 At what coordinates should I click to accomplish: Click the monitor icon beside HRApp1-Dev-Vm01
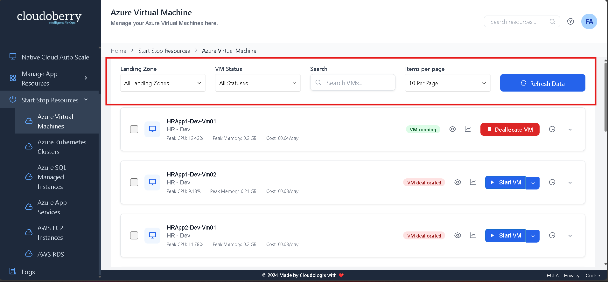tap(152, 129)
